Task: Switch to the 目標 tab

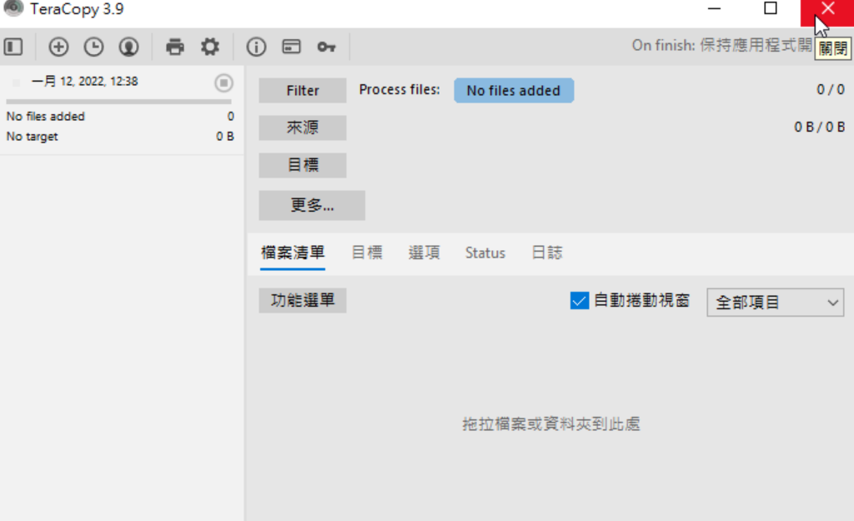Action: pyautogui.click(x=367, y=253)
